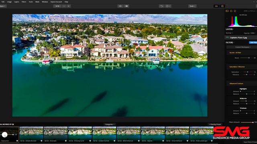257x144 pixels.
Task: Adjust the Midtones Balance slider
Action: 247,104
